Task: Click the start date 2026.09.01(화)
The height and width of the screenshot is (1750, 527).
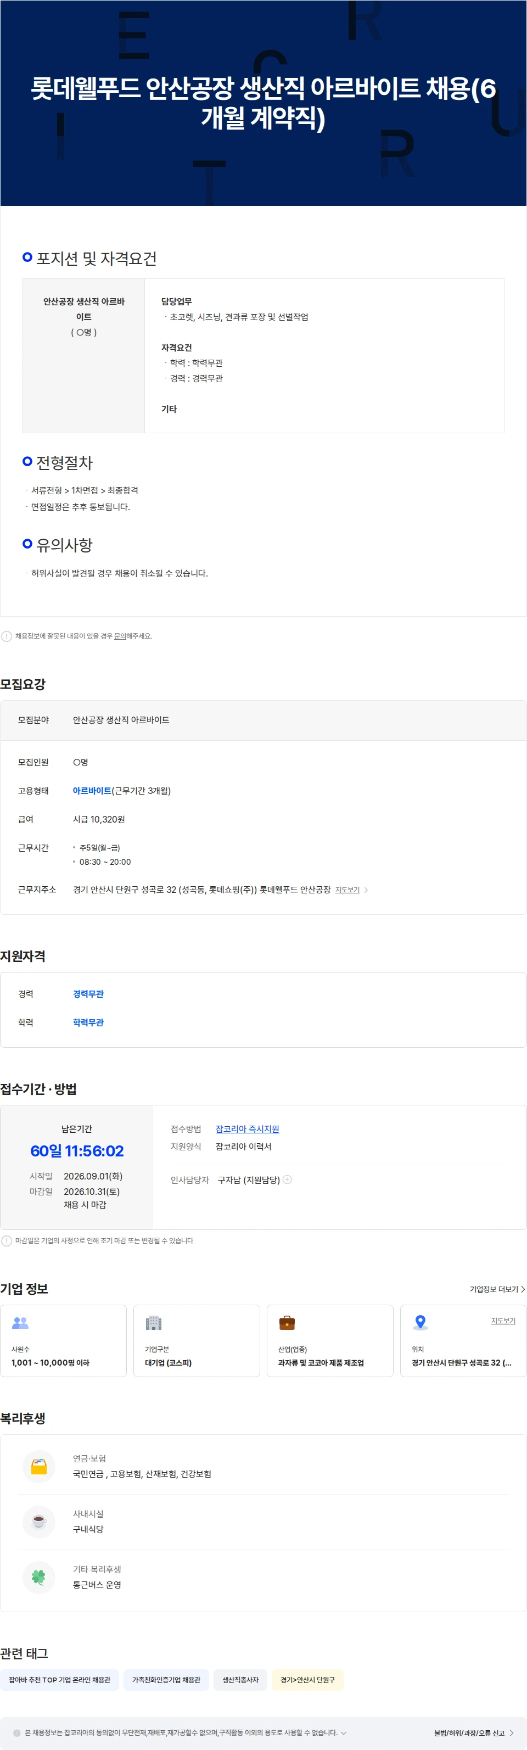Action: click(93, 1176)
